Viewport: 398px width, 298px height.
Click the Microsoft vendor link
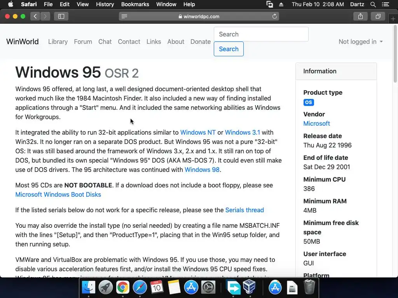click(x=316, y=124)
